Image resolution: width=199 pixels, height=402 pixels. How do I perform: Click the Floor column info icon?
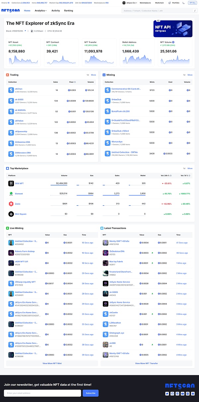[x=75, y=82]
